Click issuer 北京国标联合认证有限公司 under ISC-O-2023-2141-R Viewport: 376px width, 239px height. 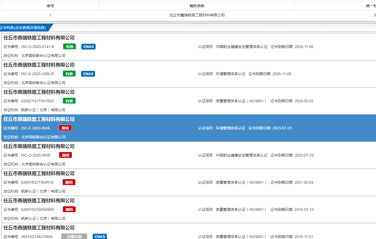(43, 56)
